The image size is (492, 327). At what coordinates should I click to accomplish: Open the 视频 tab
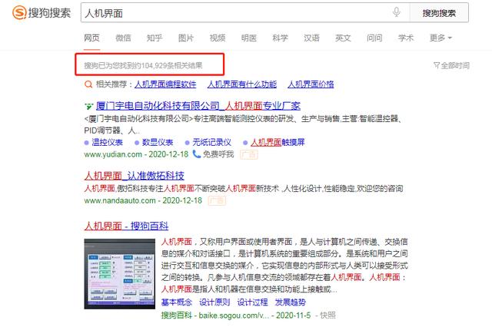217,38
